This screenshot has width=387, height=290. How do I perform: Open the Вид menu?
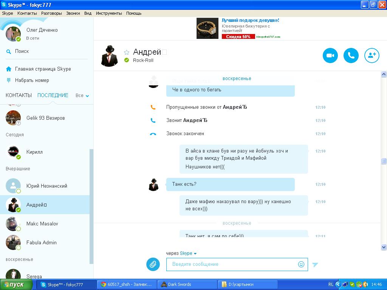[88, 13]
